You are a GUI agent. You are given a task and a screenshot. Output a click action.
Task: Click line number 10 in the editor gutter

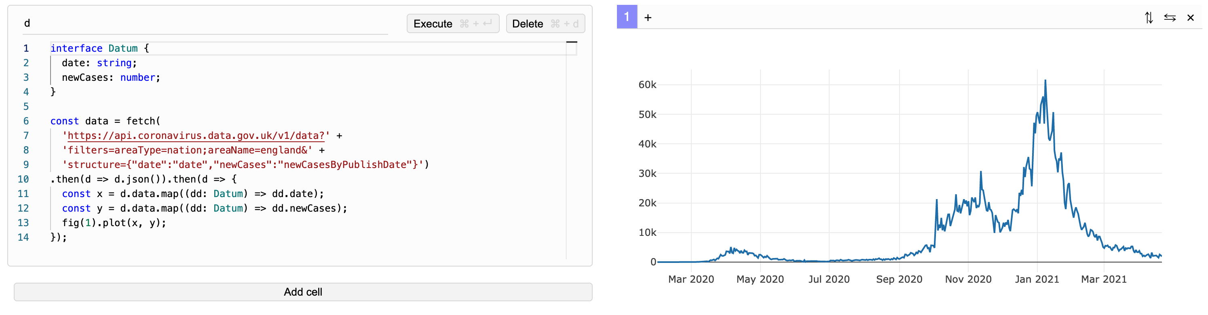coord(23,179)
